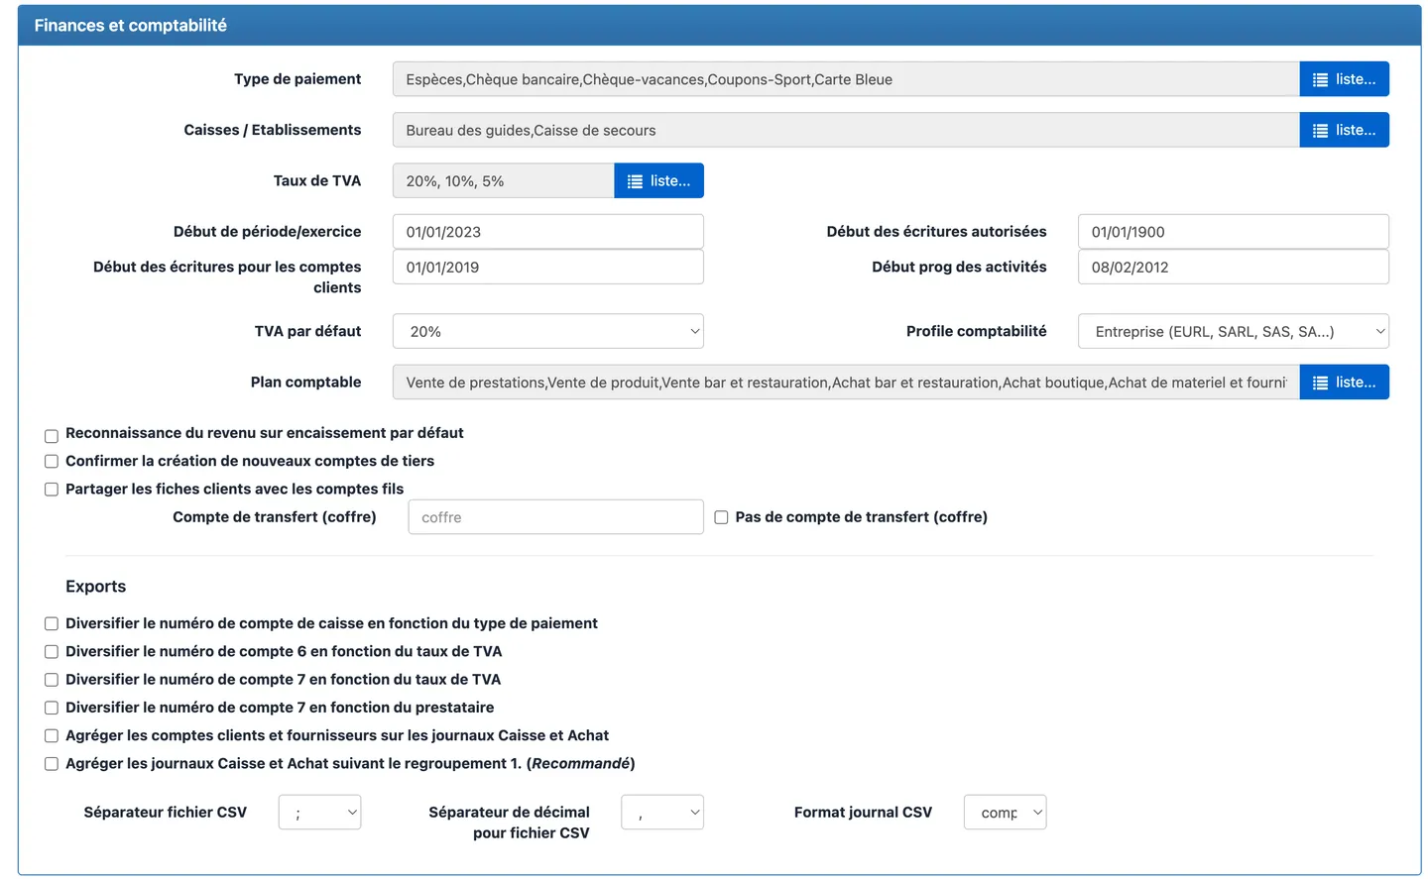Click the Caisses / Etablissements values field

coord(846,130)
